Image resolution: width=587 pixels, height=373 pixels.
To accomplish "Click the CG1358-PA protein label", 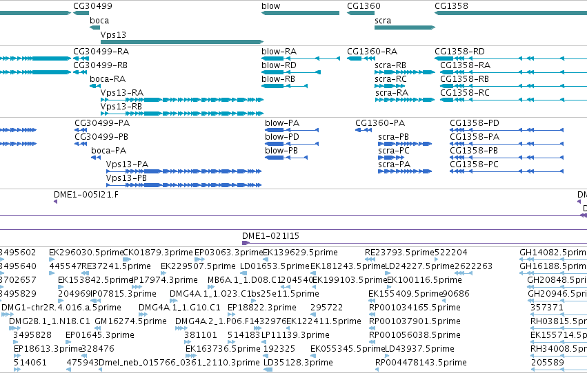I will [475, 137].
